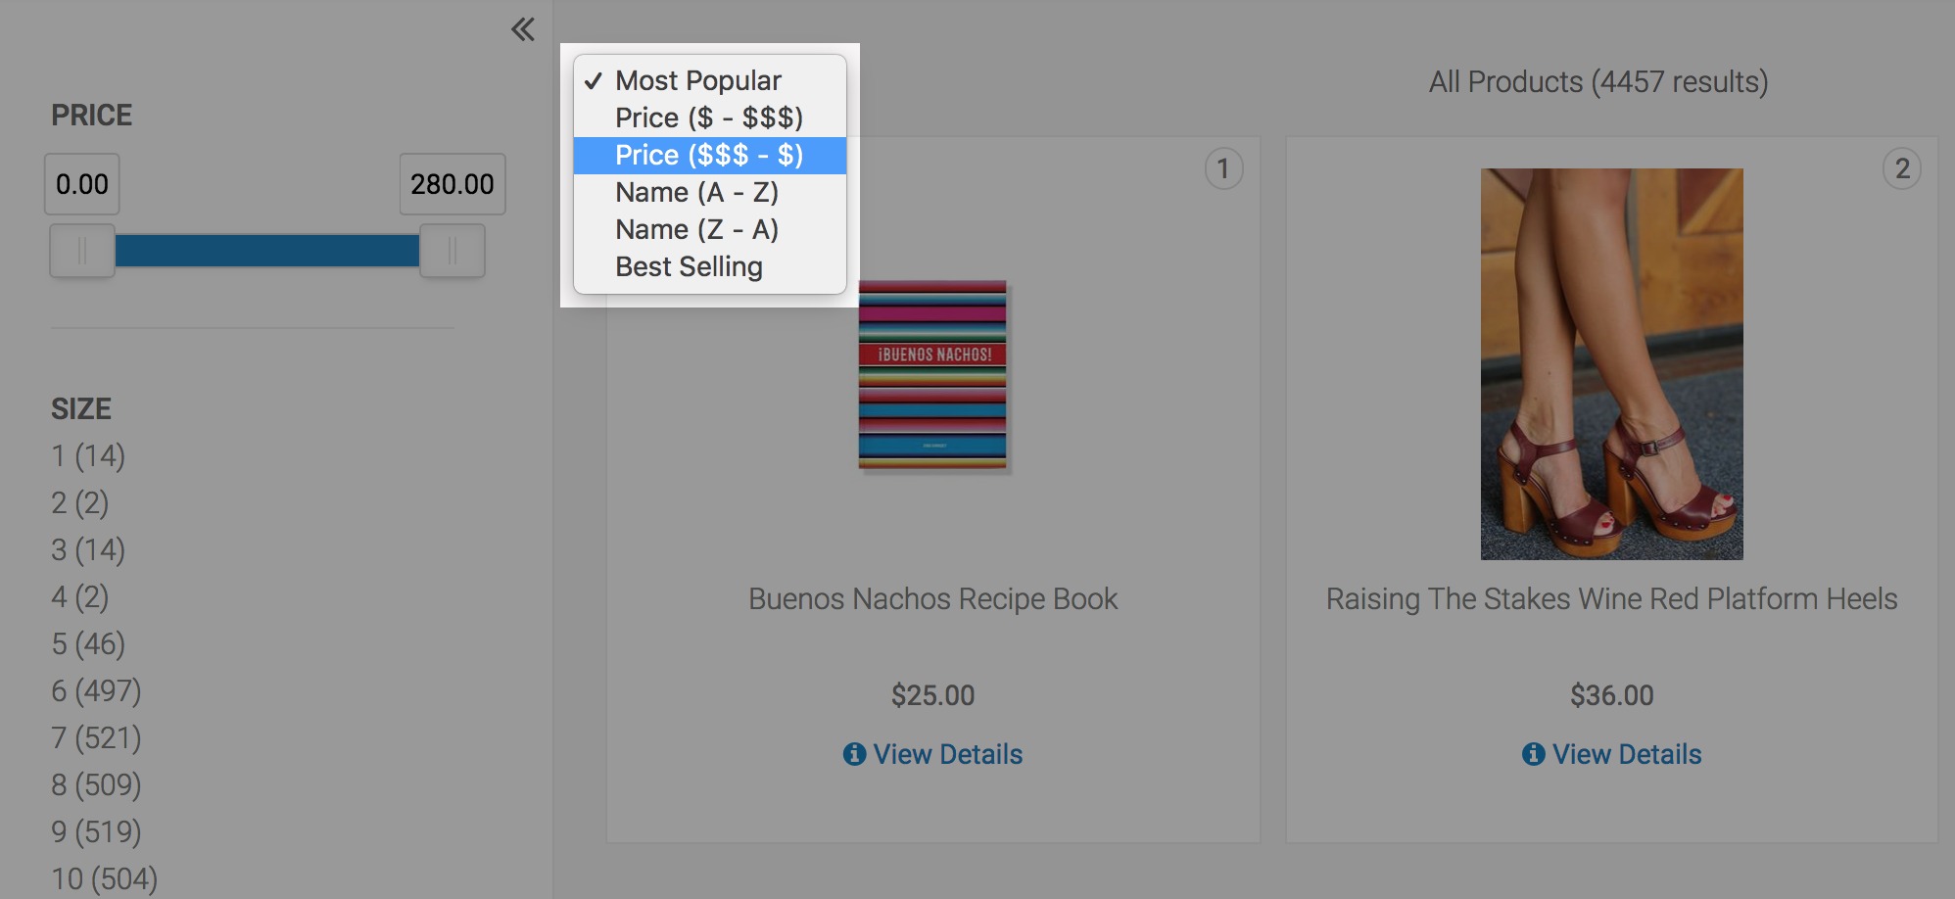Choose Price ($$$ - $) sort option

(x=708, y=155)
